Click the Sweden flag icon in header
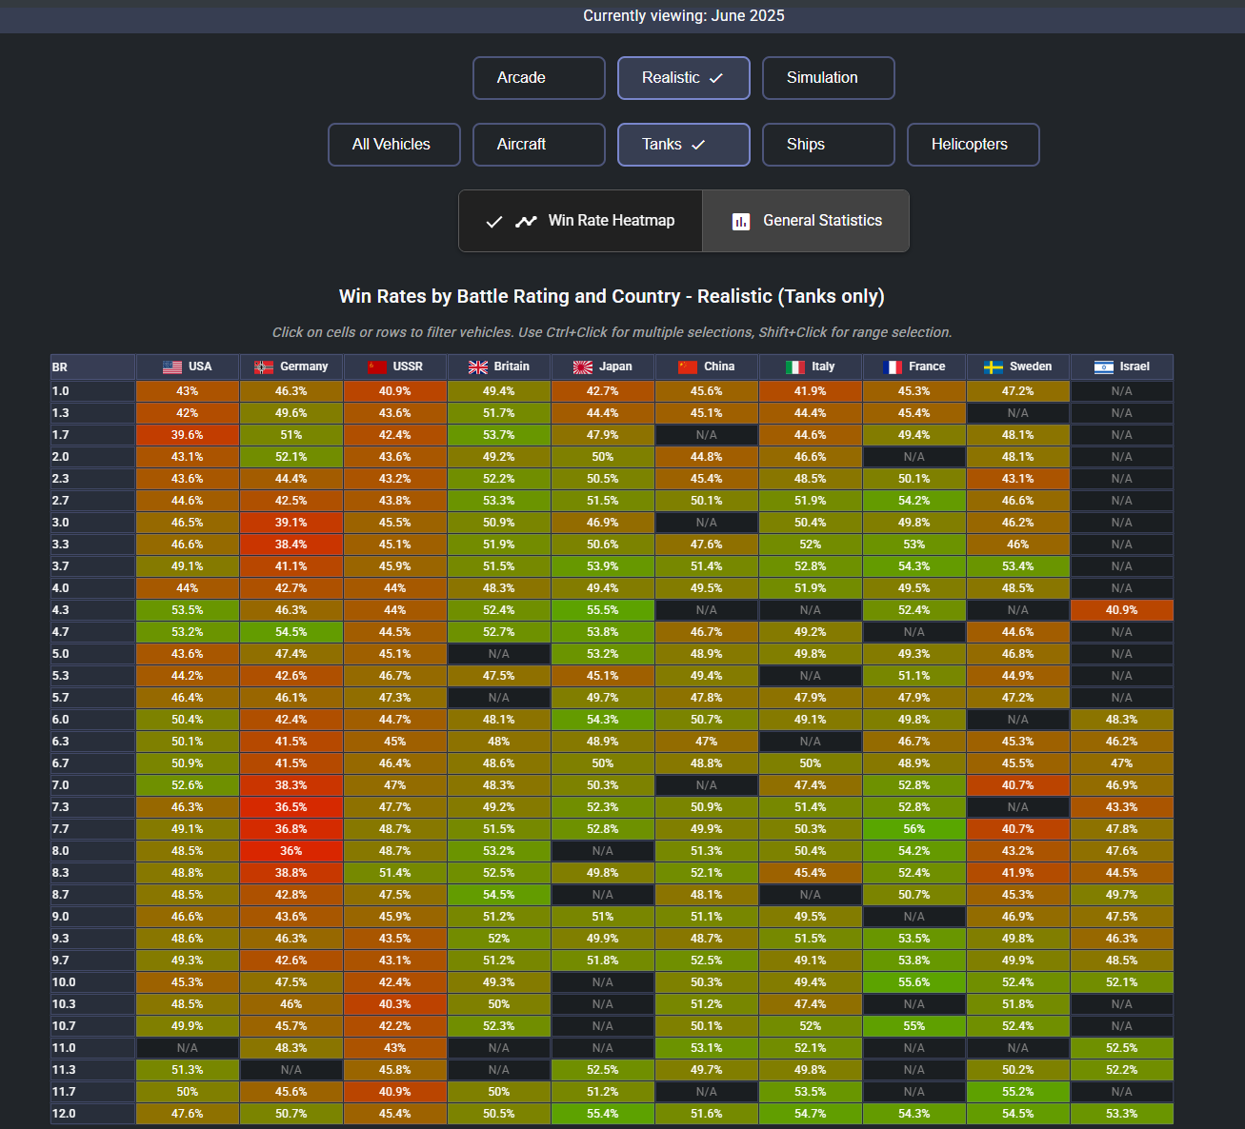 [x=994, y=366]
